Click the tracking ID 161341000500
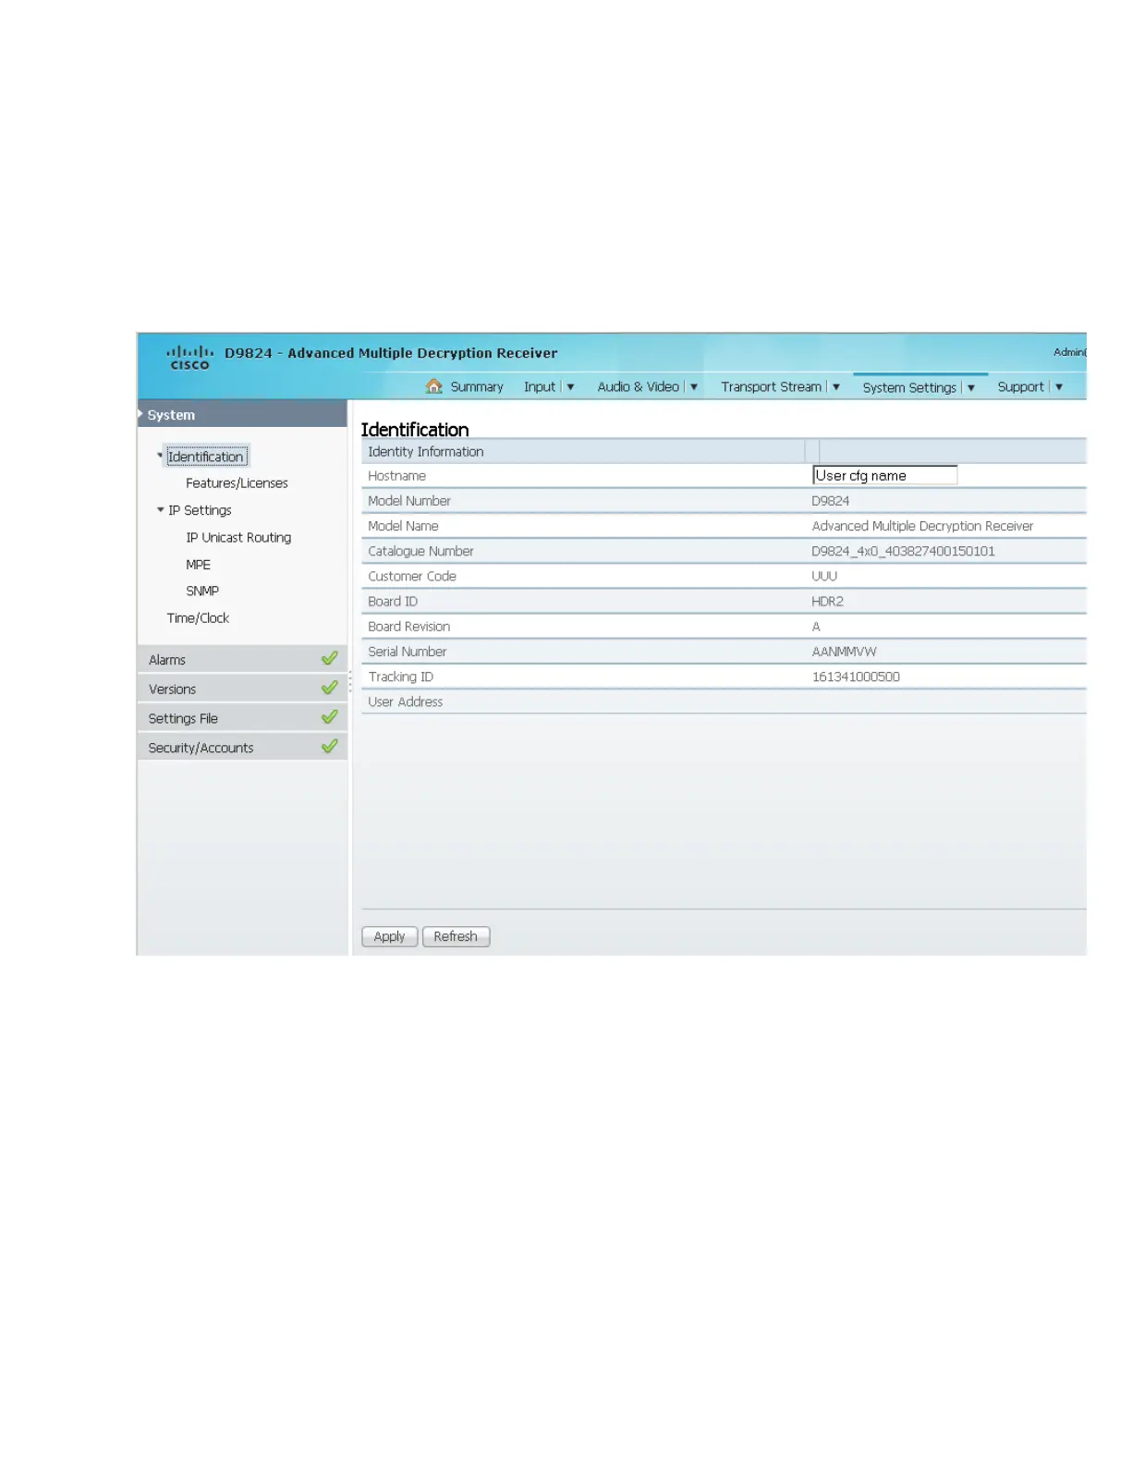The width and height of the screenshot is (1132, 1464). pyautogui.click(x=856, y=677)
